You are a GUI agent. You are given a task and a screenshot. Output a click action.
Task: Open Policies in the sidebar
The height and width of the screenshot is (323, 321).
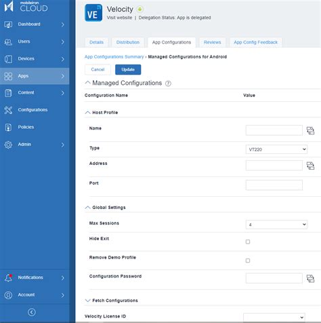point(35,127)
